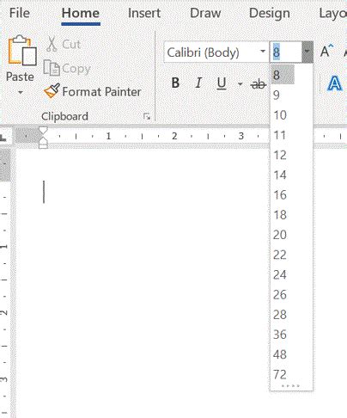
Task: Open underline style dropdown arrow
Action: coord(240,84)
